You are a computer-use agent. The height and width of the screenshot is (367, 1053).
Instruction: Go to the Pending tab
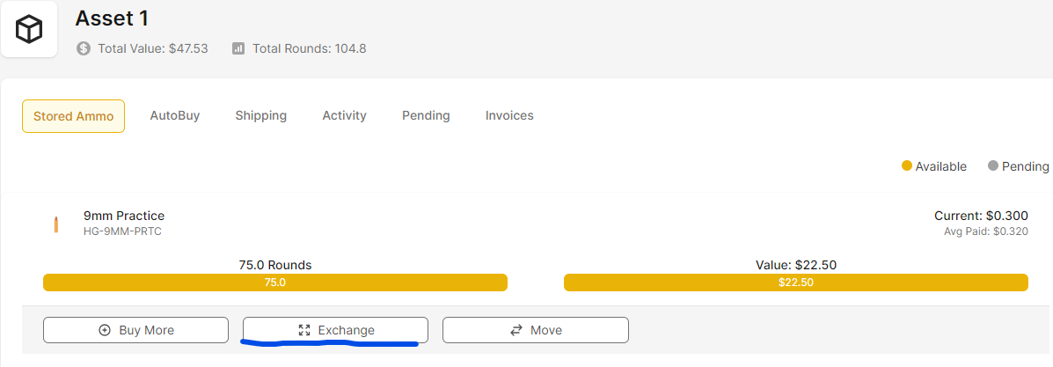426,115
